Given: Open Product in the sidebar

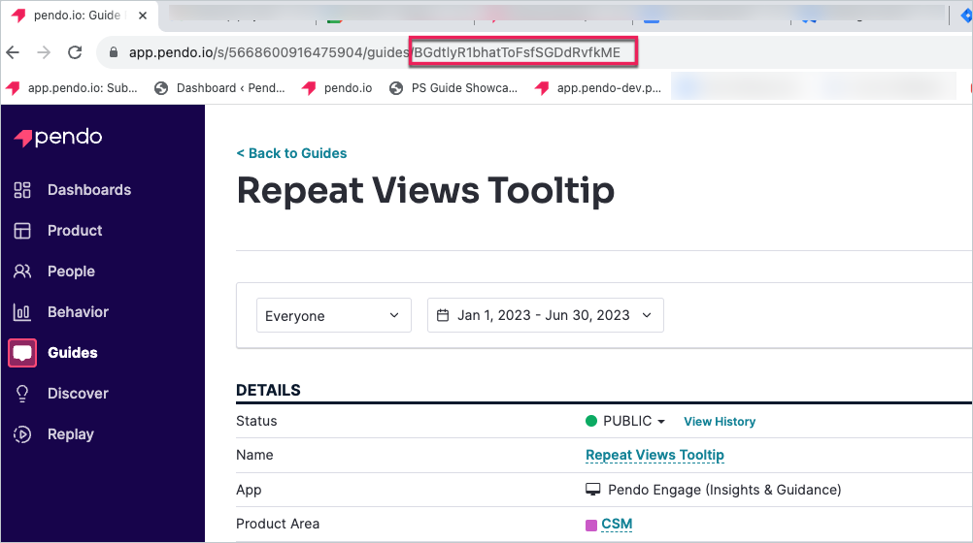Looking at the screenshot, I should pyautogui.click(x=75, y=231).
